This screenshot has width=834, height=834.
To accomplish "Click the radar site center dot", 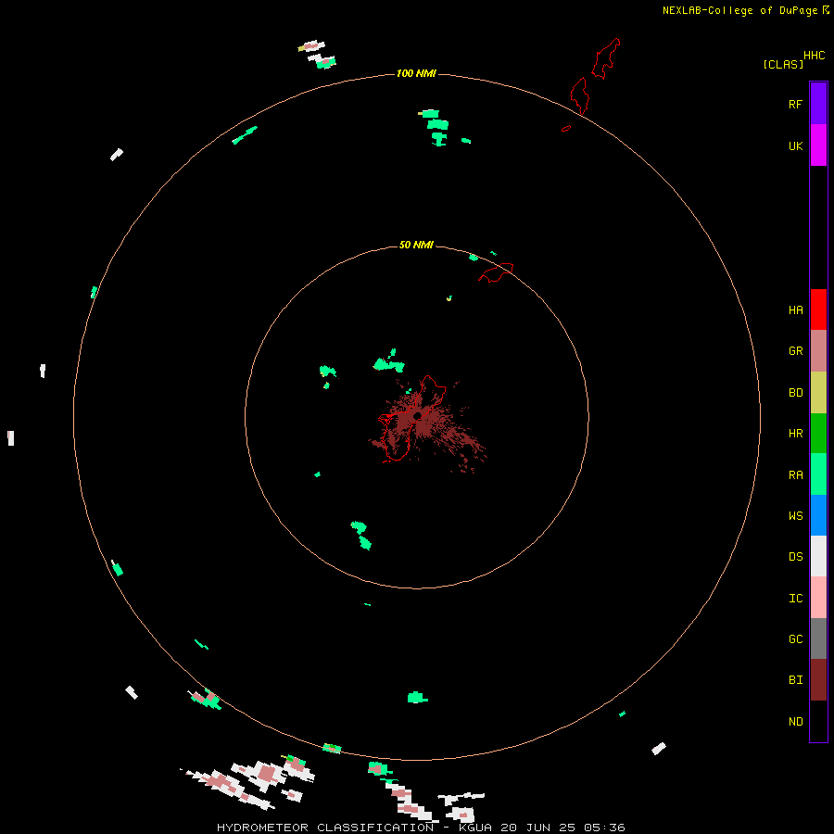I will (417, 416).
